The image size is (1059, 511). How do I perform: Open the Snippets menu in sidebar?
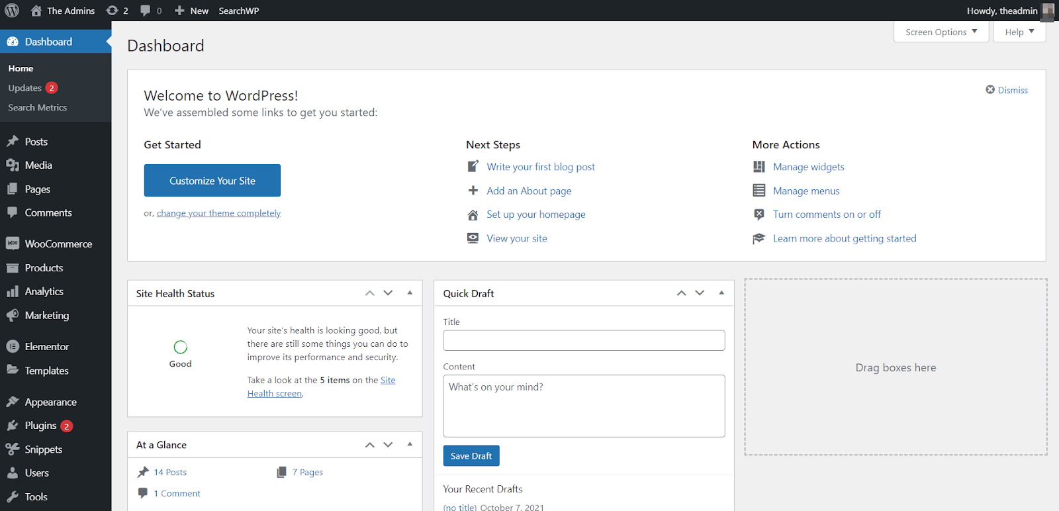coord(43,449)
